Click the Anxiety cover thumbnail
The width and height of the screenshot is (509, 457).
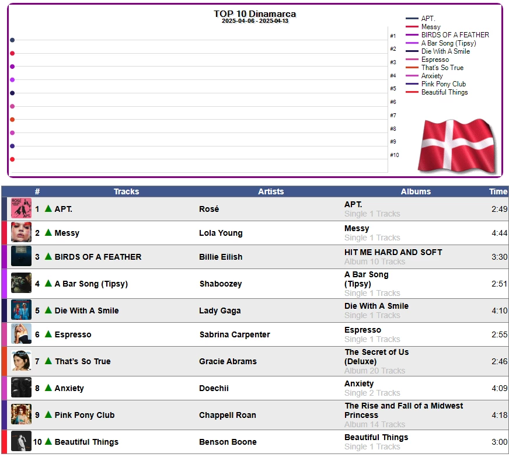(x=21, y=387)
